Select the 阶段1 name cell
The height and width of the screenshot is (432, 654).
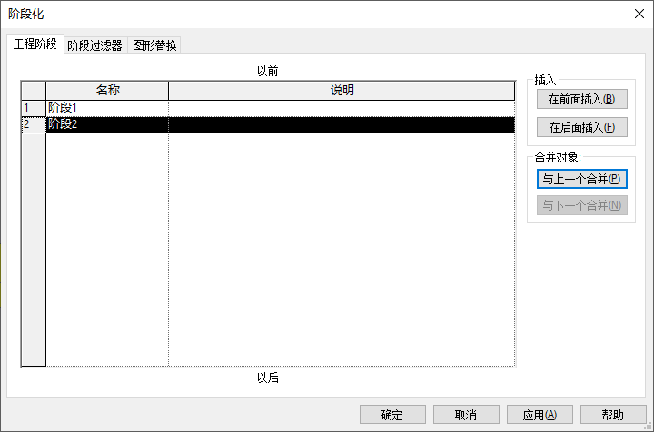(107, 108)
